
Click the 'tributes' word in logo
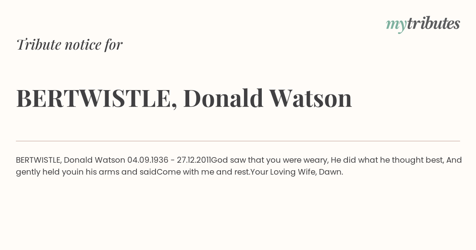click(434, 23)
